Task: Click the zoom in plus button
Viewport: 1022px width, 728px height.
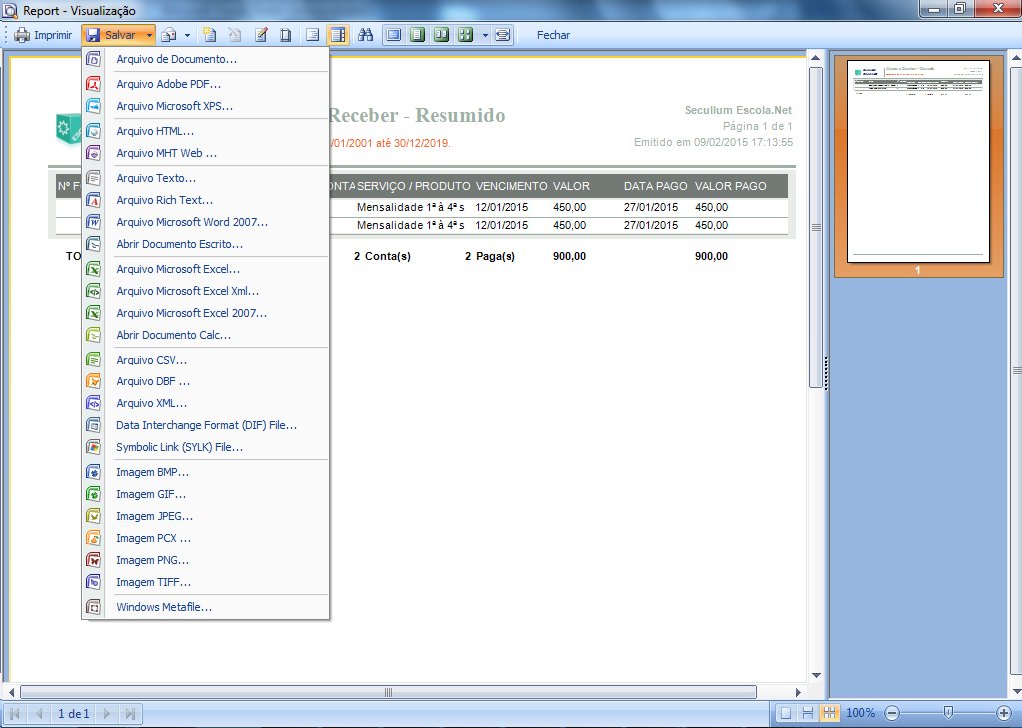Action: (1004, 713)
